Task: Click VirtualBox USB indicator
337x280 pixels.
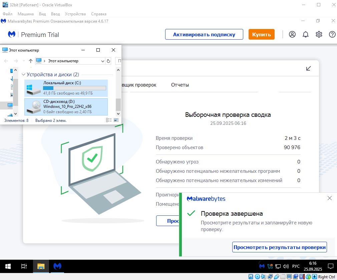Action: coord(277,277)
